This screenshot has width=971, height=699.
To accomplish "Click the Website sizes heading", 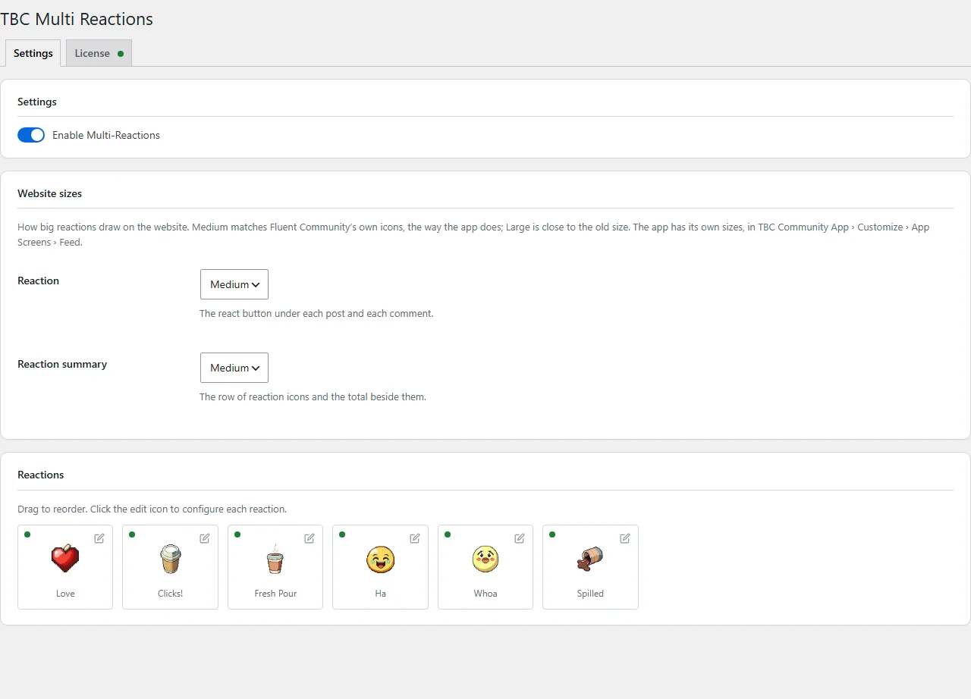I will pos(49,193).
